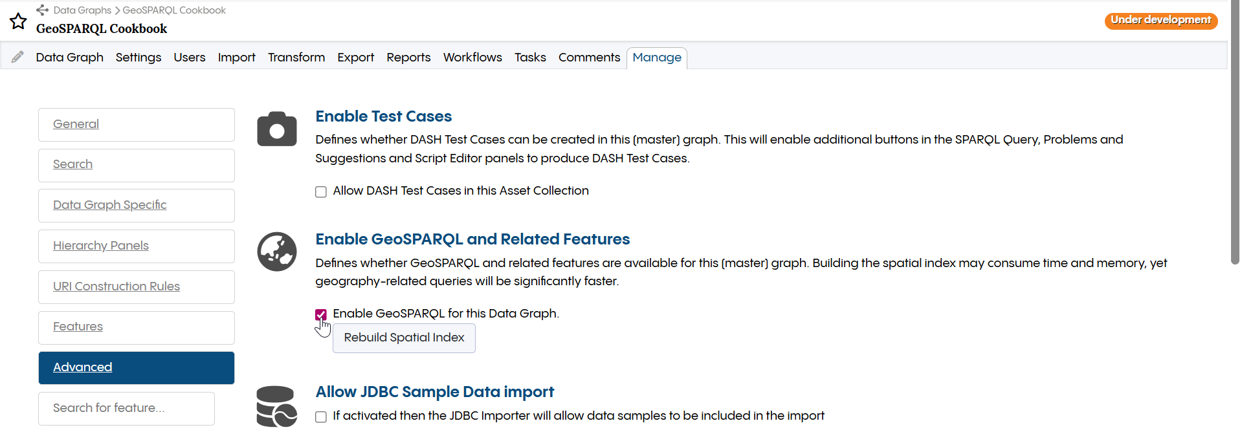Screen dimensions: 1242x432
Task: Check Allow DASH Test Cases in this Asset Collection
Action: click(x=320, y=191)
